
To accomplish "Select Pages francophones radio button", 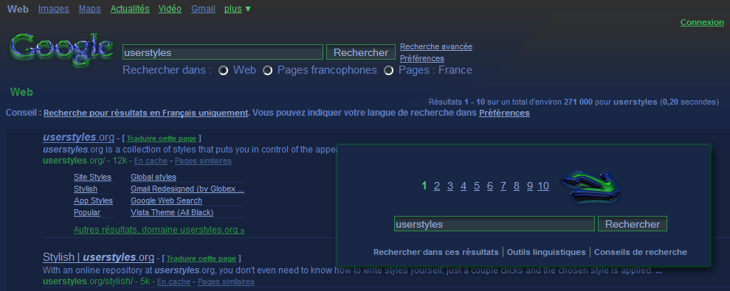I will 267,71.
